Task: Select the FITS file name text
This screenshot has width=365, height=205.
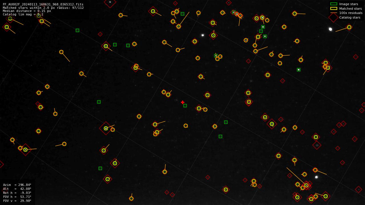Action: click(x=43, y=4)
